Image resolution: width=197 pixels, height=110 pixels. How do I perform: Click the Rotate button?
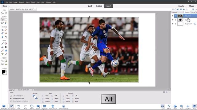(x=32, y=107)
